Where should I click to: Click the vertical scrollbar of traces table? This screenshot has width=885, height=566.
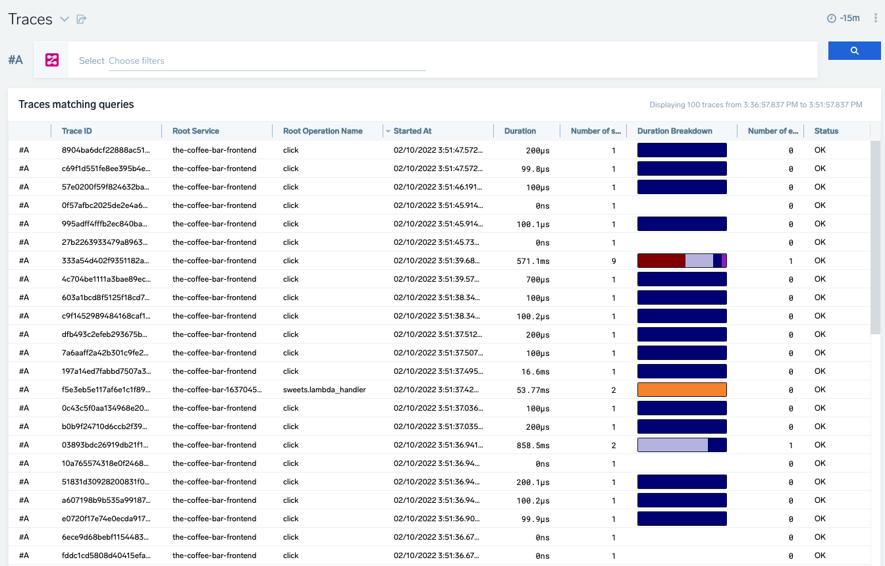875,237
